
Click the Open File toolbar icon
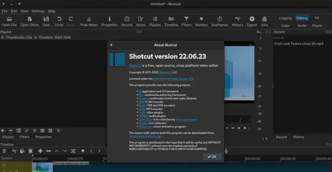(9, 22)
